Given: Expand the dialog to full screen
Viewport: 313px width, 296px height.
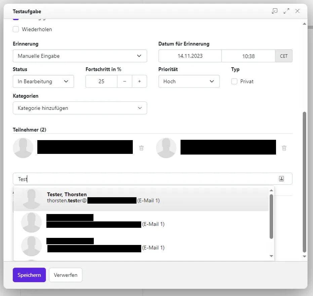Looking at the screenshot, I should pyautogui.click(x=286, y=11).
